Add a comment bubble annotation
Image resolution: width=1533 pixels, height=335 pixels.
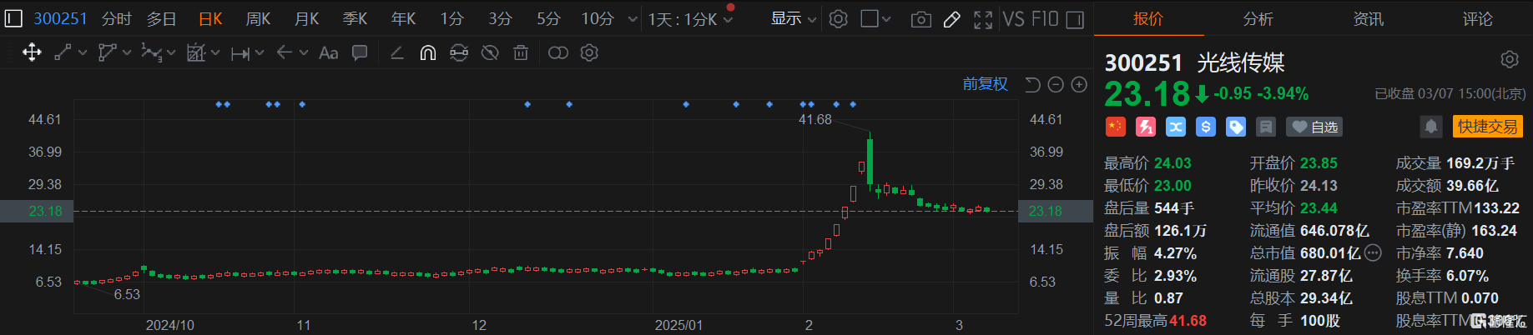[360, 52]
